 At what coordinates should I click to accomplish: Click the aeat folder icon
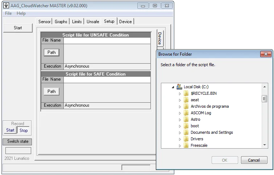pyautogui.click(x=186, y=100)
